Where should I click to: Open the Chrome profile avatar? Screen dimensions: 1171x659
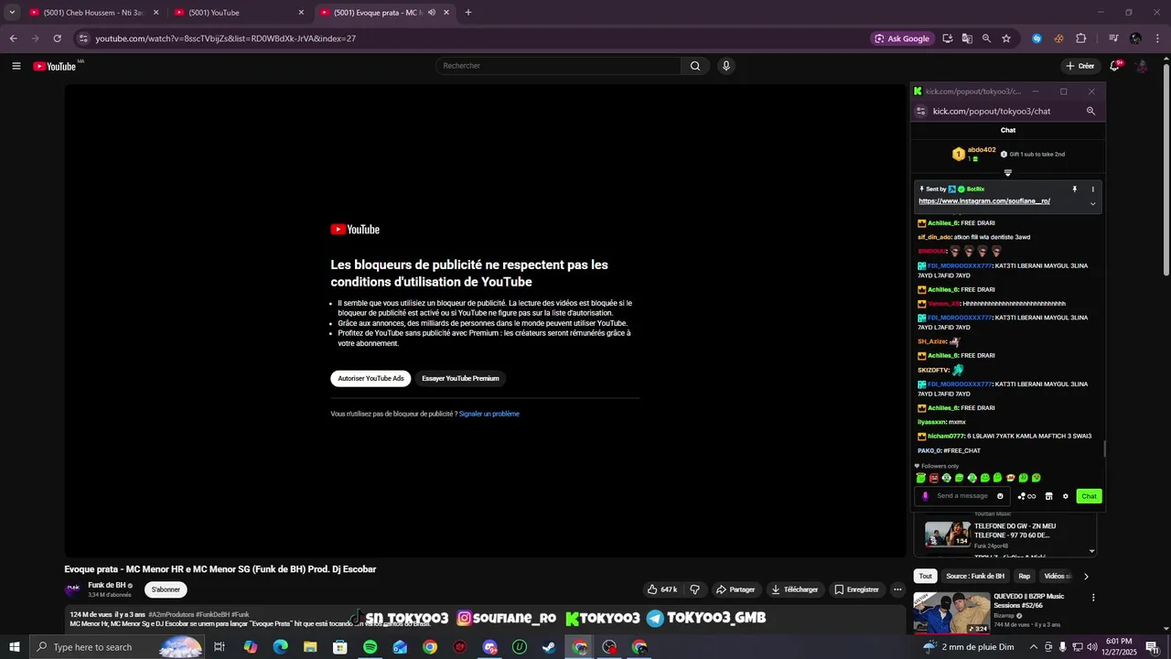1135,38
